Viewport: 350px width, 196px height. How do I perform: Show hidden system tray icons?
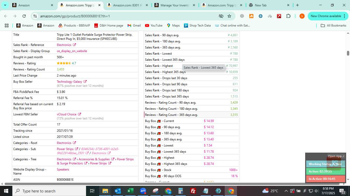[286, 191]
